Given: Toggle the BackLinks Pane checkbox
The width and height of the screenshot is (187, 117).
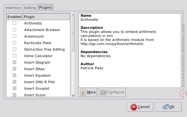Looking at the screenshot, I should pos(14,43).
